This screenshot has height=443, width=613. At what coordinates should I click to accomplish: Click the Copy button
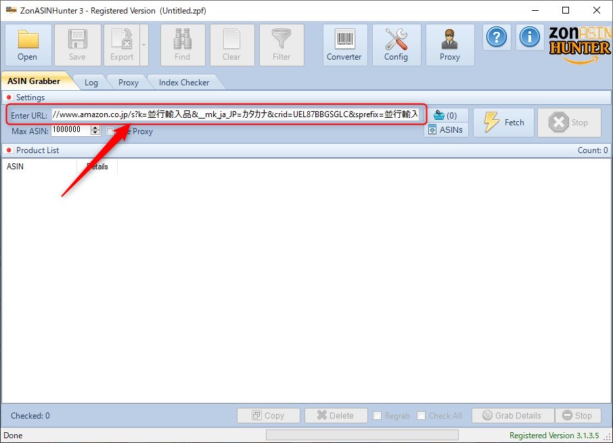click(269, 416)
